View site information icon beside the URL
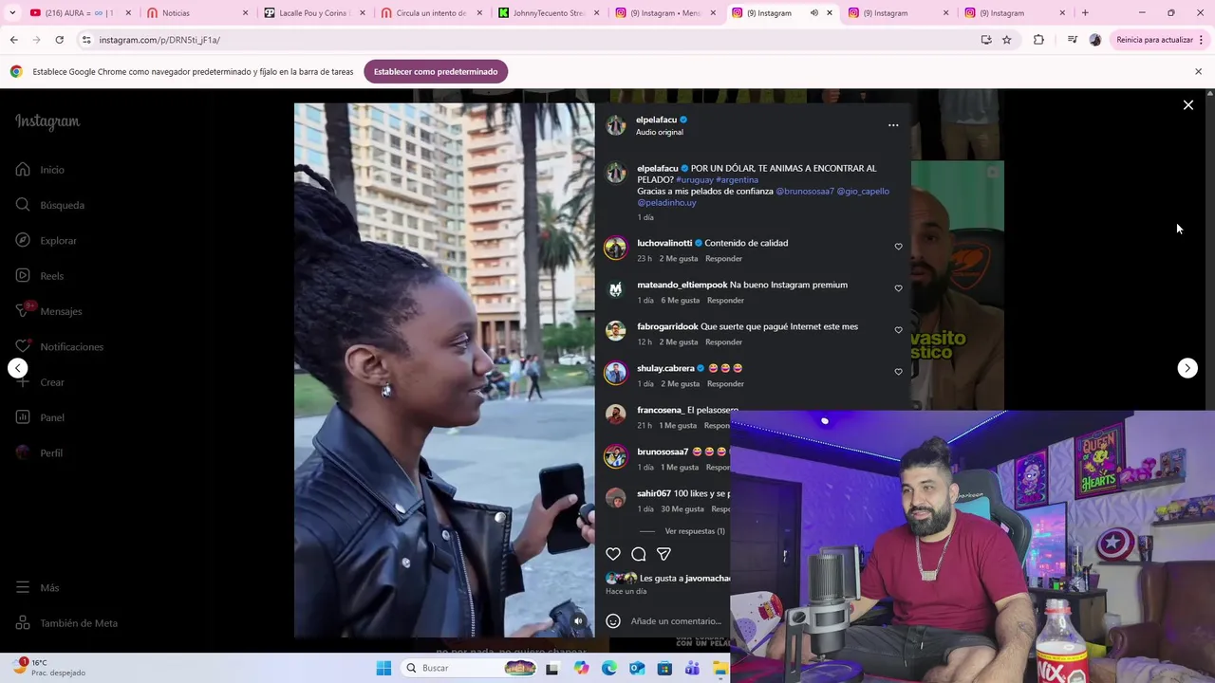 [x=86, y=40]
